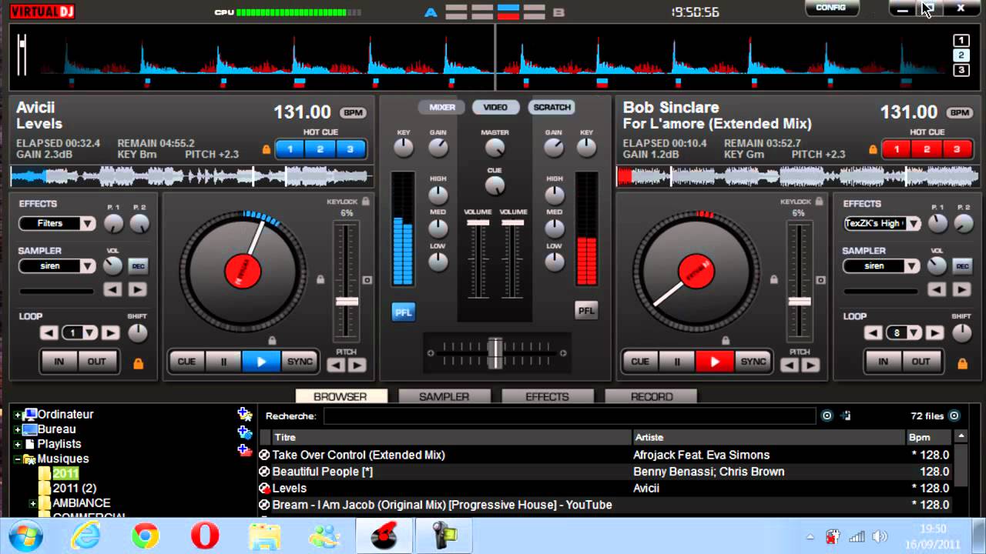Click the icon next to 72 files
Viewport: 986px width, 554px height.
[x=954, y=415]
